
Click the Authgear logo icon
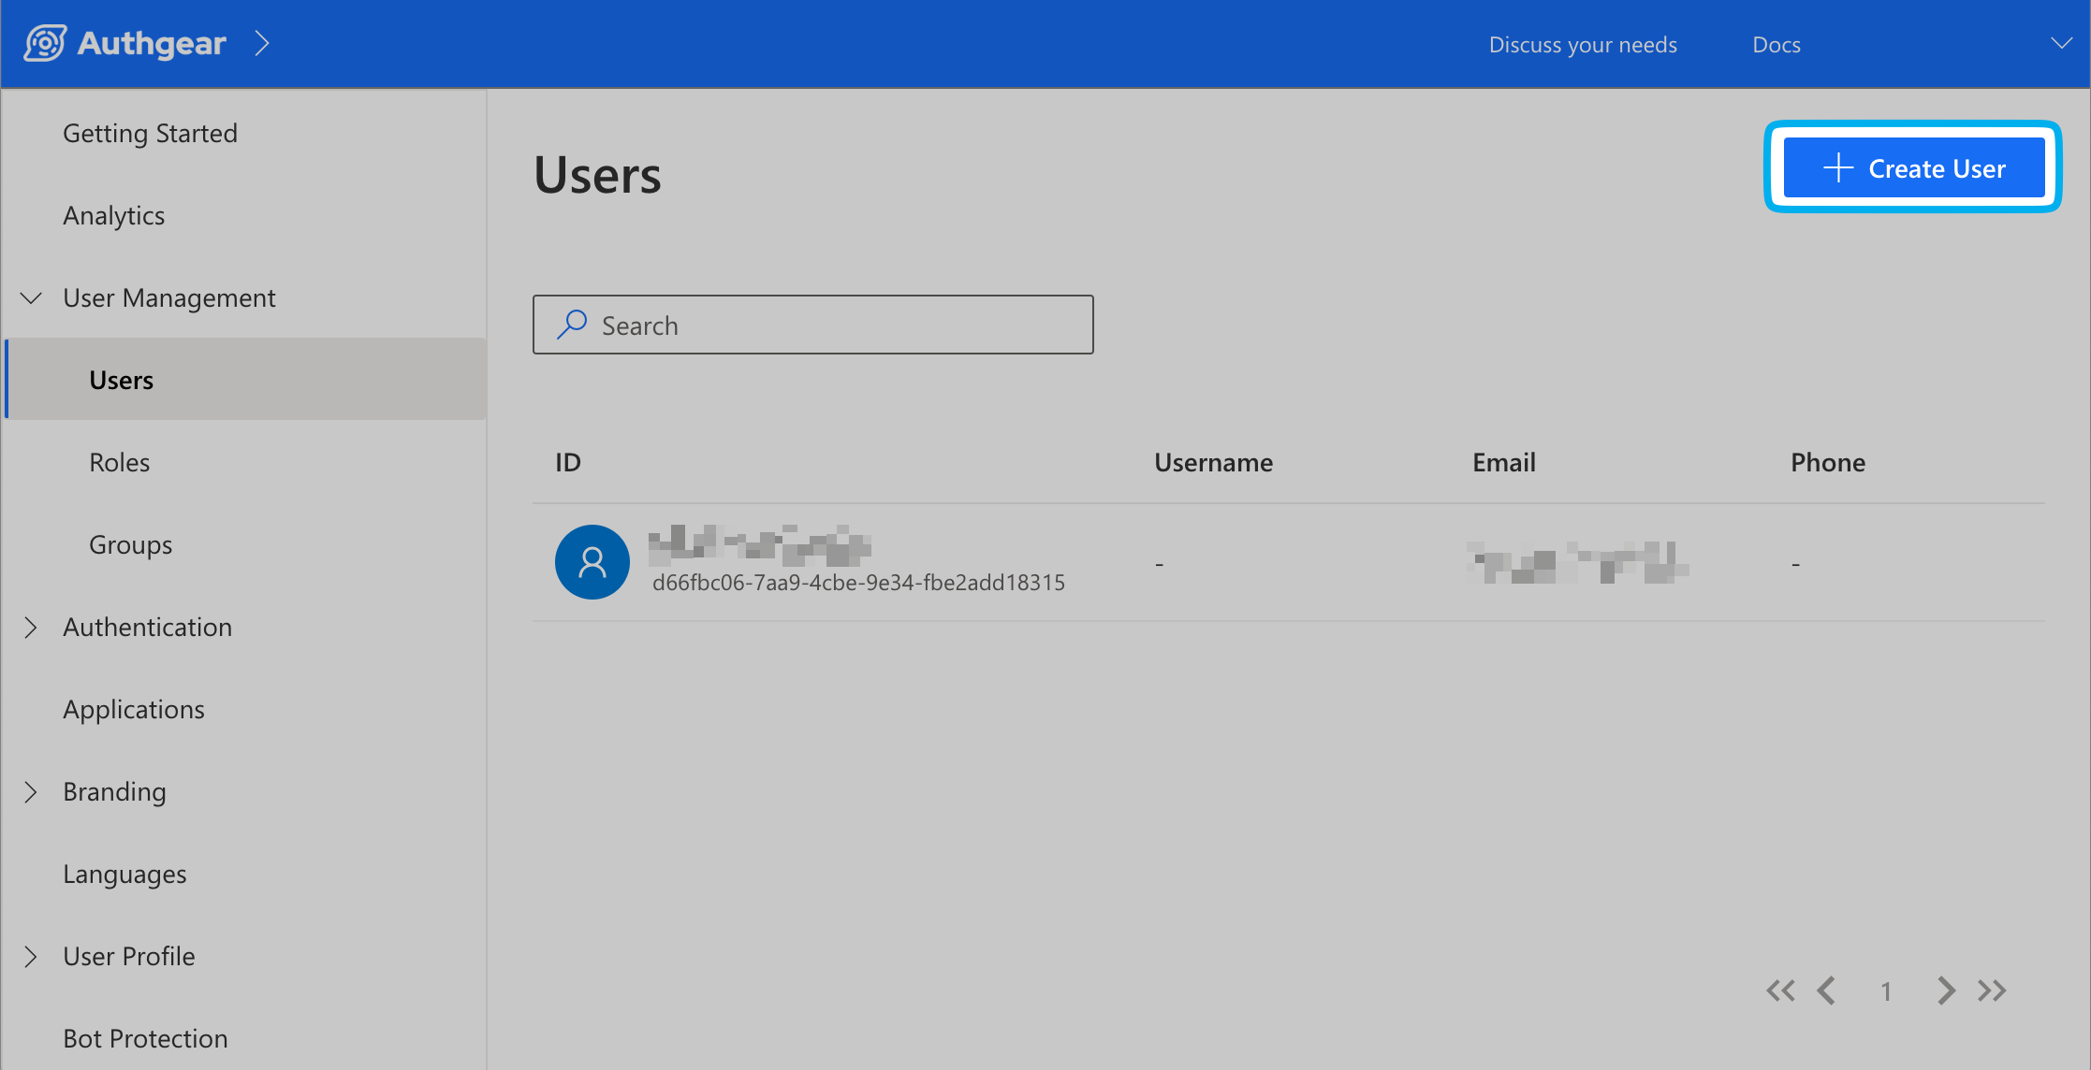click(44, 44)
